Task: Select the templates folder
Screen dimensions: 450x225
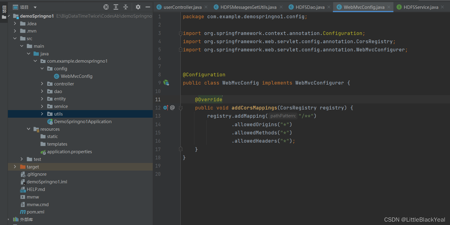Action: [x=57, y=144]
